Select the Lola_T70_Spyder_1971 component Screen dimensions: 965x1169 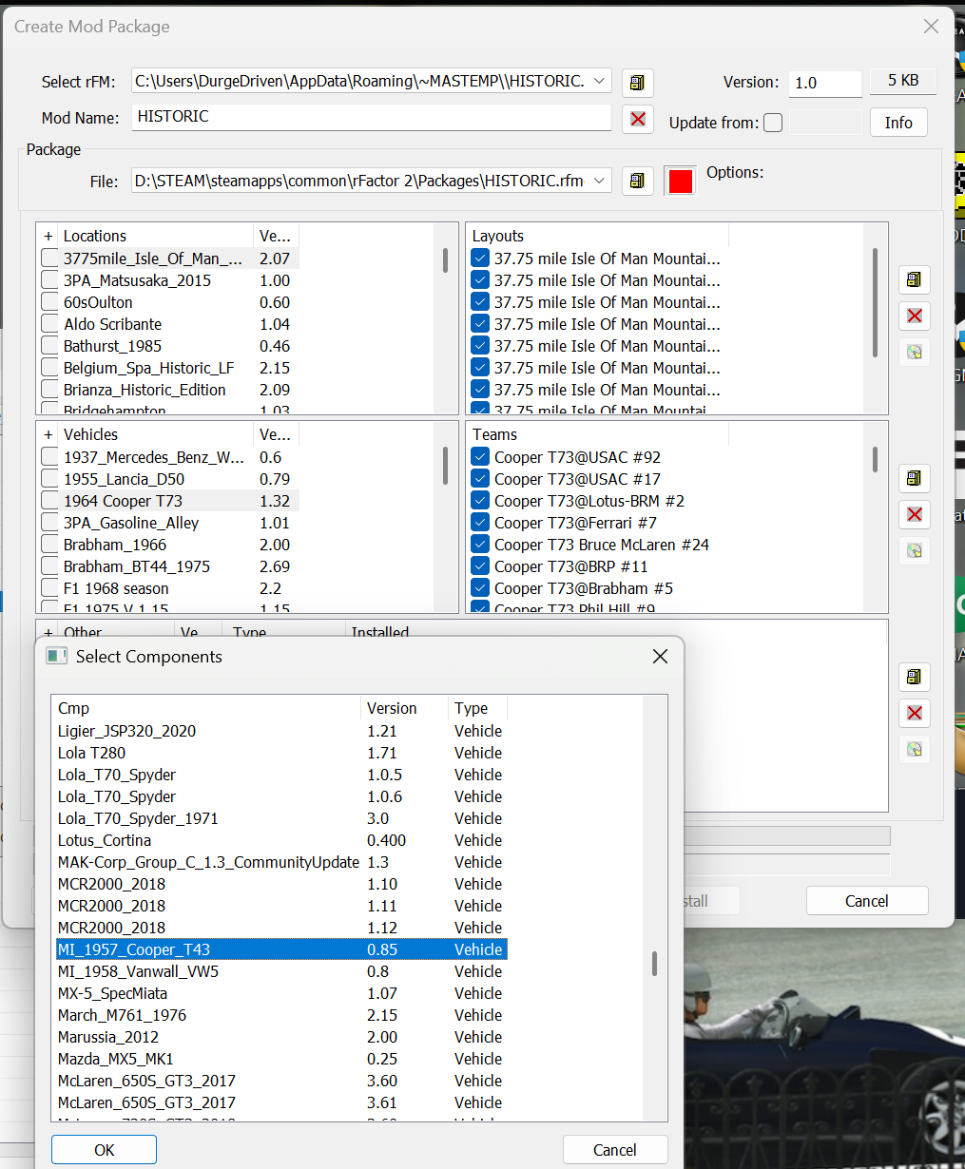(281, 818)
